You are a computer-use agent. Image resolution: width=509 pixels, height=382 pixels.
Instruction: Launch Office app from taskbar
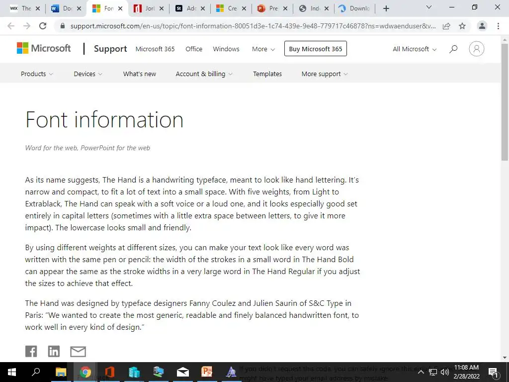[x=110, y=372]
